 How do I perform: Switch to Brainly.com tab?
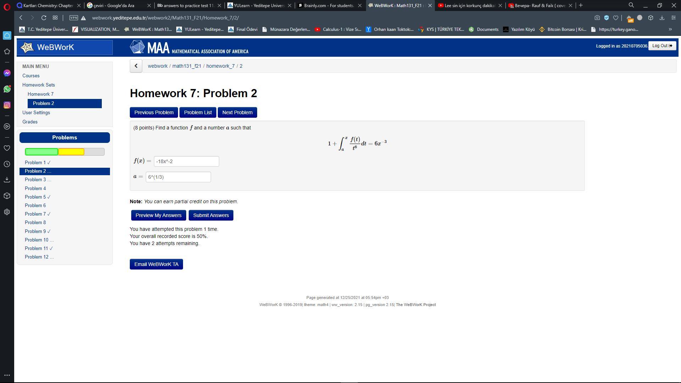pos(328,5)
